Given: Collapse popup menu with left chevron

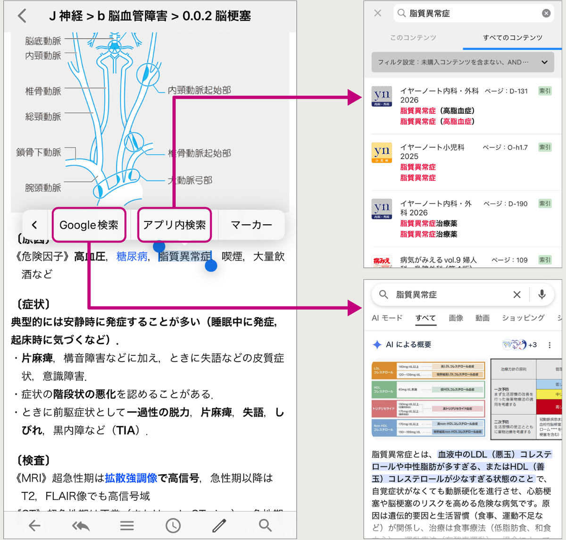Looking at the screenshot, I should point(34,225).
